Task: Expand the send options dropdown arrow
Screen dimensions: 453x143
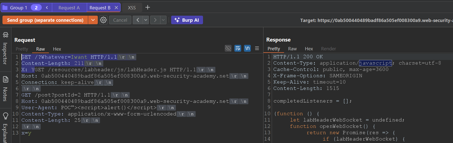Action: pos(93,20)
